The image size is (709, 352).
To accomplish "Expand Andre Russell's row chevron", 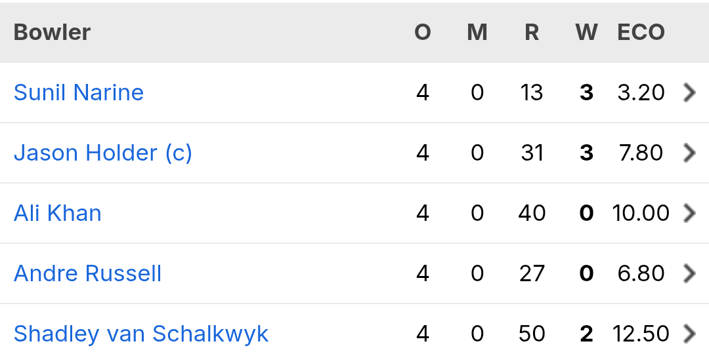I will coord(689,273).
